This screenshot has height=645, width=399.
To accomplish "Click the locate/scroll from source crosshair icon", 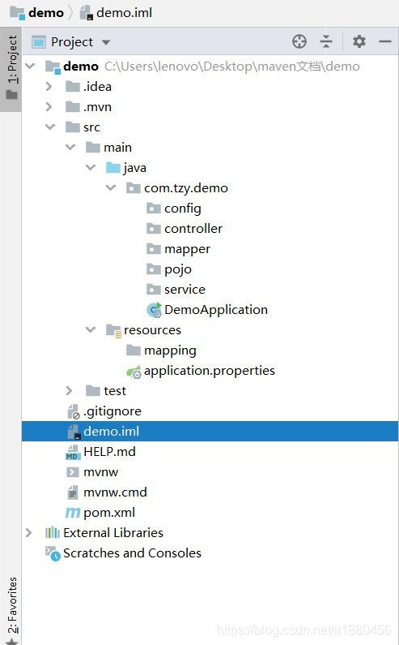I will tap(299, 41).
